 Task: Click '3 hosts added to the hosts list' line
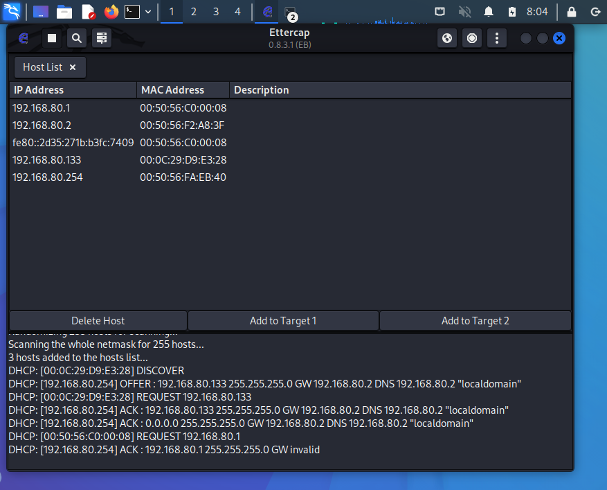pyautogui.click(x=78, y=358)
